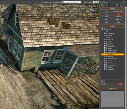The image size is (127, 109).
Task: Click the green M indicator in the viewport
Action: [98, 17]
